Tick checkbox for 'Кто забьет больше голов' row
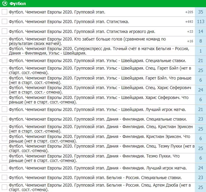This screenshot has width=206, height=192. (x=4, y=41)
